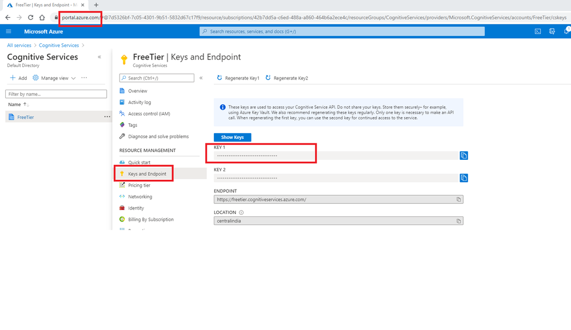Copy the endpoint URL
The image size is (571, 330).
458,200
